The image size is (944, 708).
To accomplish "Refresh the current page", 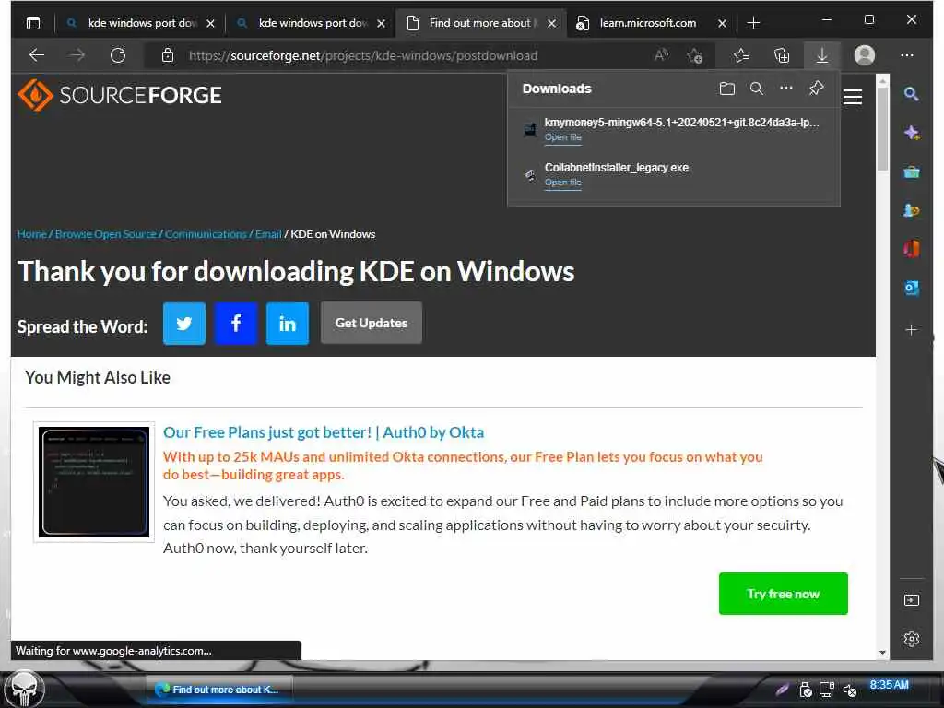I will 118,55.
